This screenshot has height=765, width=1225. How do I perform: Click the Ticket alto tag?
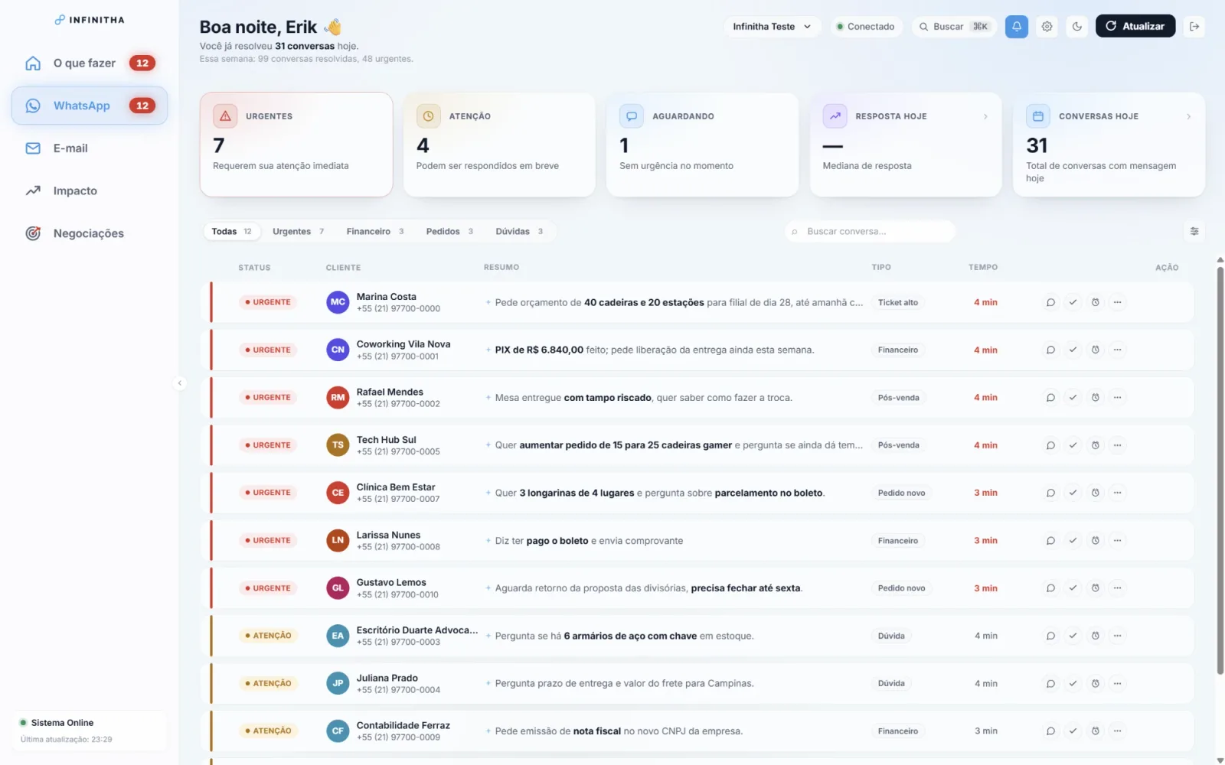pyautogui.click(x=897, y=302)
